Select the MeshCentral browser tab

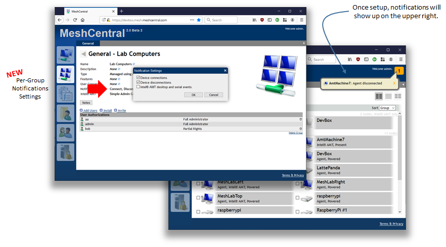click(x=90, y=12)
